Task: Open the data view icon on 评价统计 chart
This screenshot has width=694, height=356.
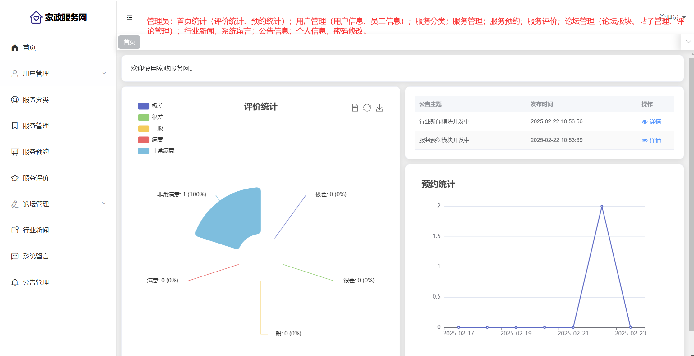Action: (355, 108)
